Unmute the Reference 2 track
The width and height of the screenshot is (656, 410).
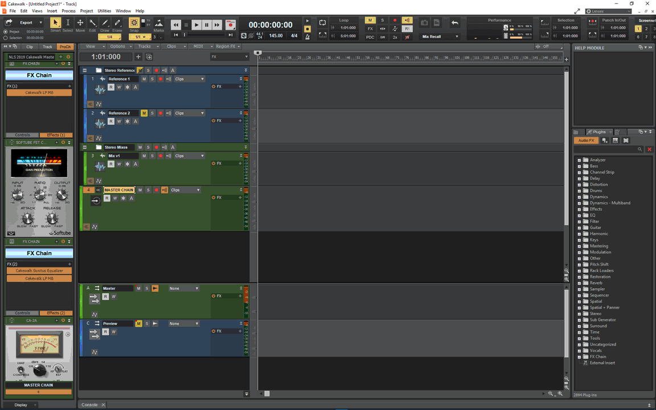(x=144, y=113)
